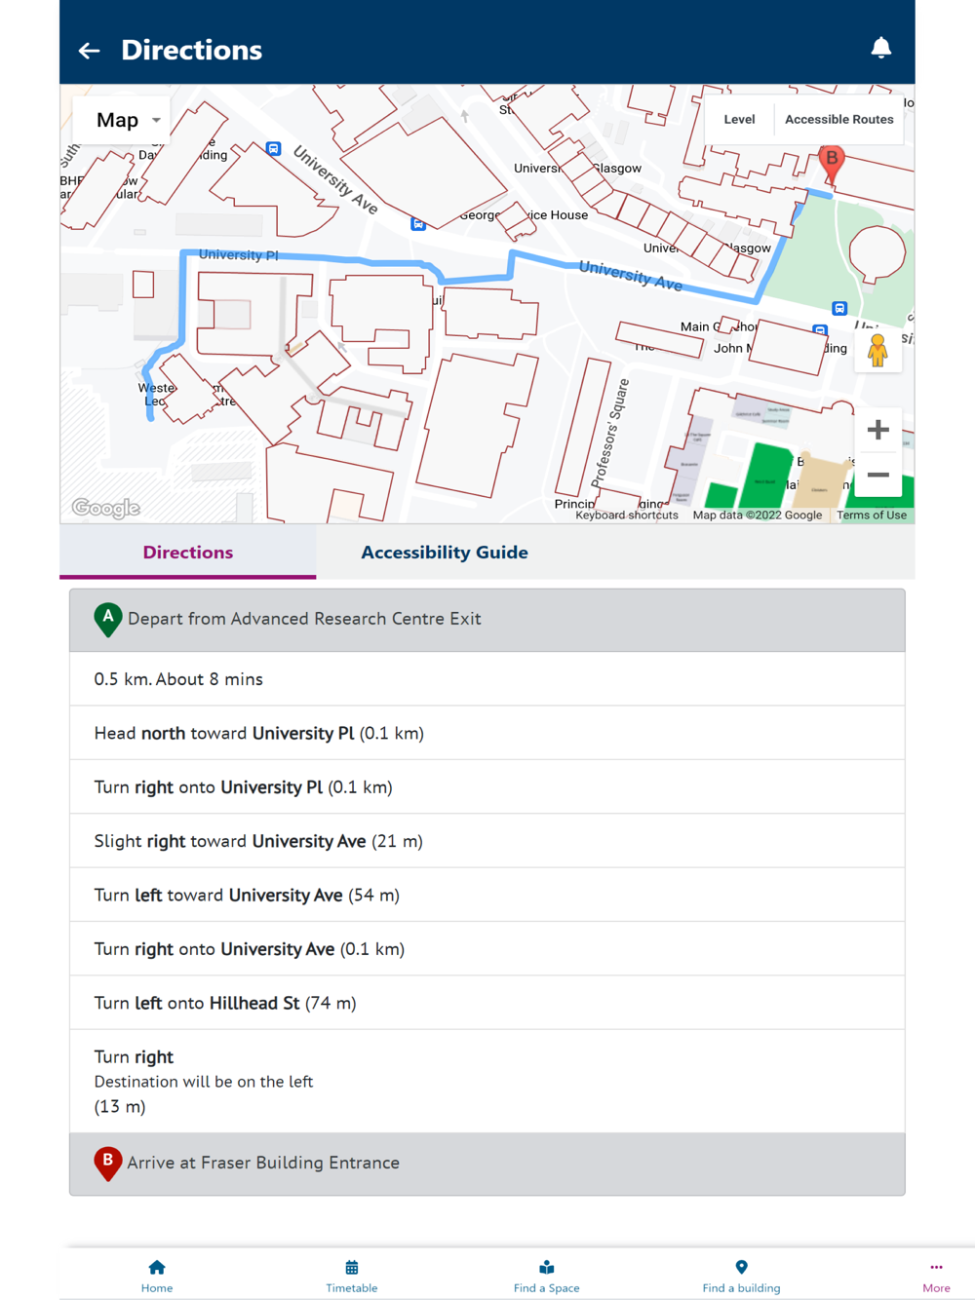The height and width of the screenshot is (1300, 975).
Task: Select step 'Slight right toward University Ave'
Action: pos(487,841)
